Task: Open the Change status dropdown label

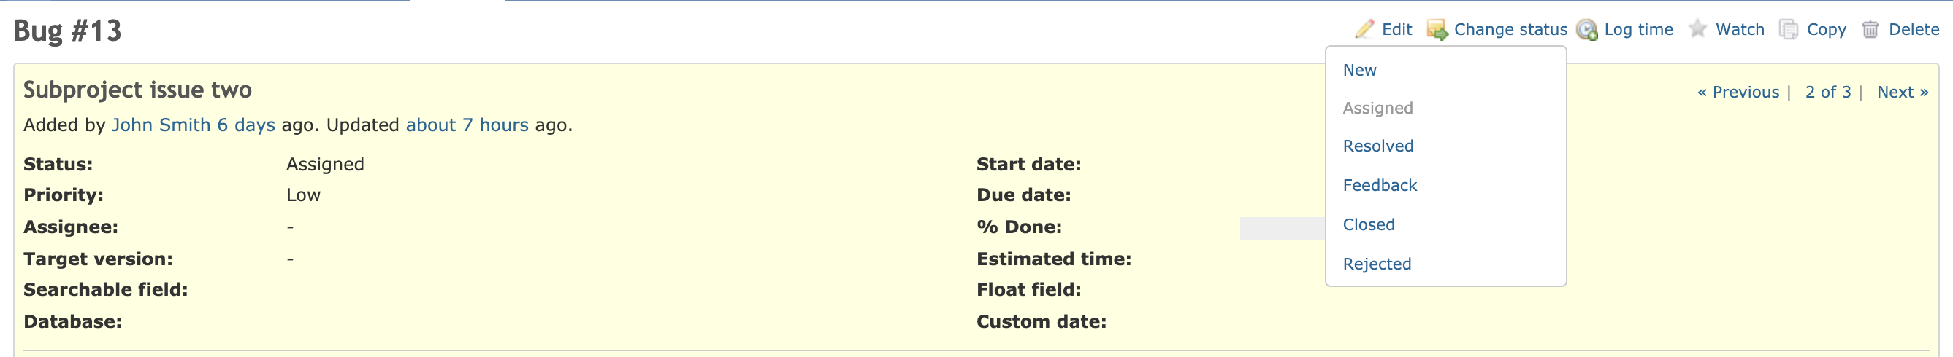Action: point(1510,29)
